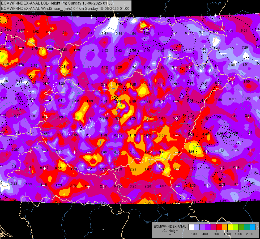Click the wind shear value 0.935

tap(75, 101)
